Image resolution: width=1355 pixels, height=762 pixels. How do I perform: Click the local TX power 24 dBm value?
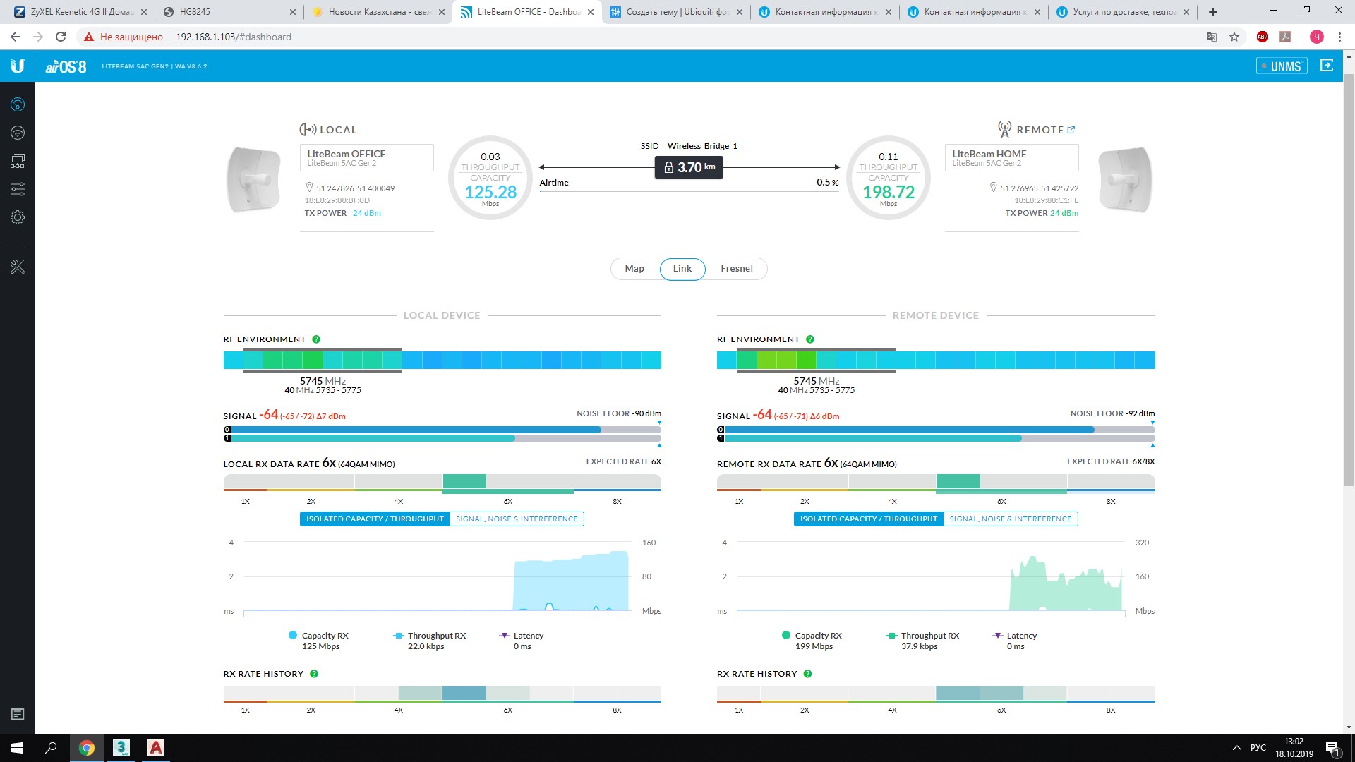click(x=367, y=213)
